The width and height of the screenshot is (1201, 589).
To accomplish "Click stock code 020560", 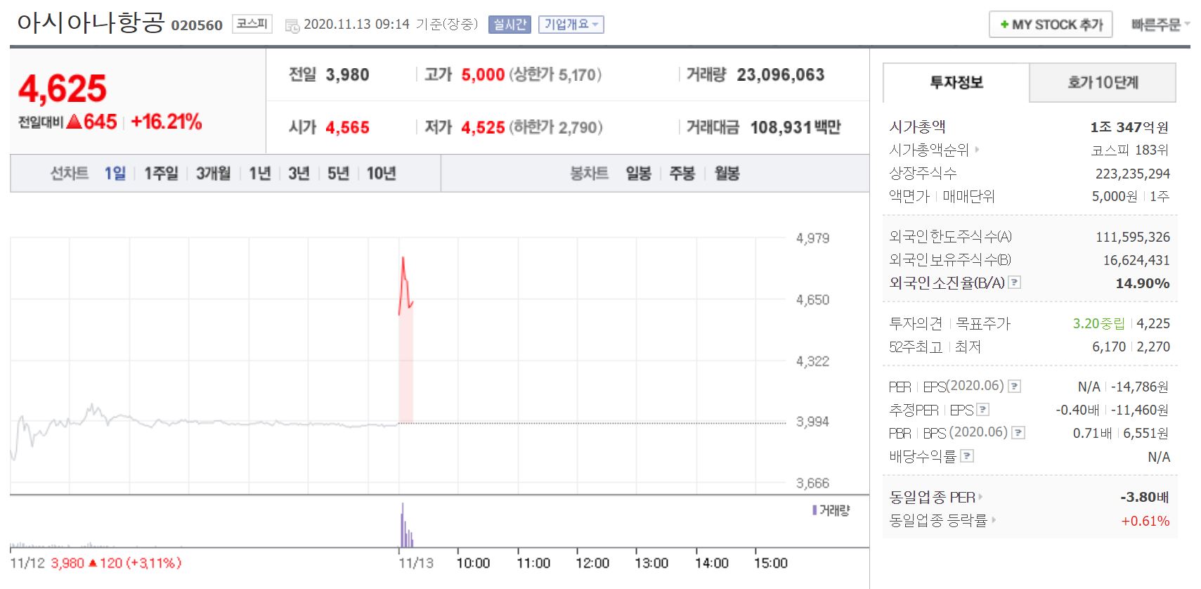I will coord(197,25).
